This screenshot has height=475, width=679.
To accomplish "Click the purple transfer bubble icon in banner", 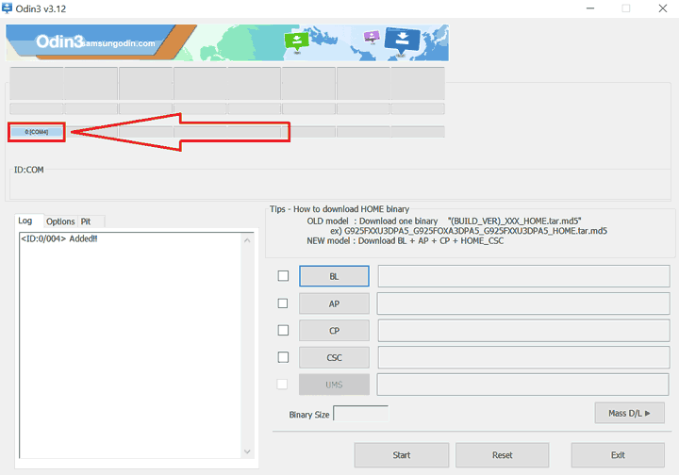I will pos(371,37).
